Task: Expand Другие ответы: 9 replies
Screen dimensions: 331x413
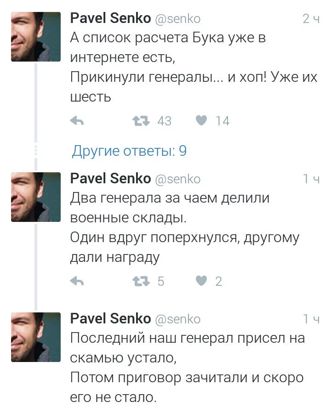Action: tap(129, 151)
